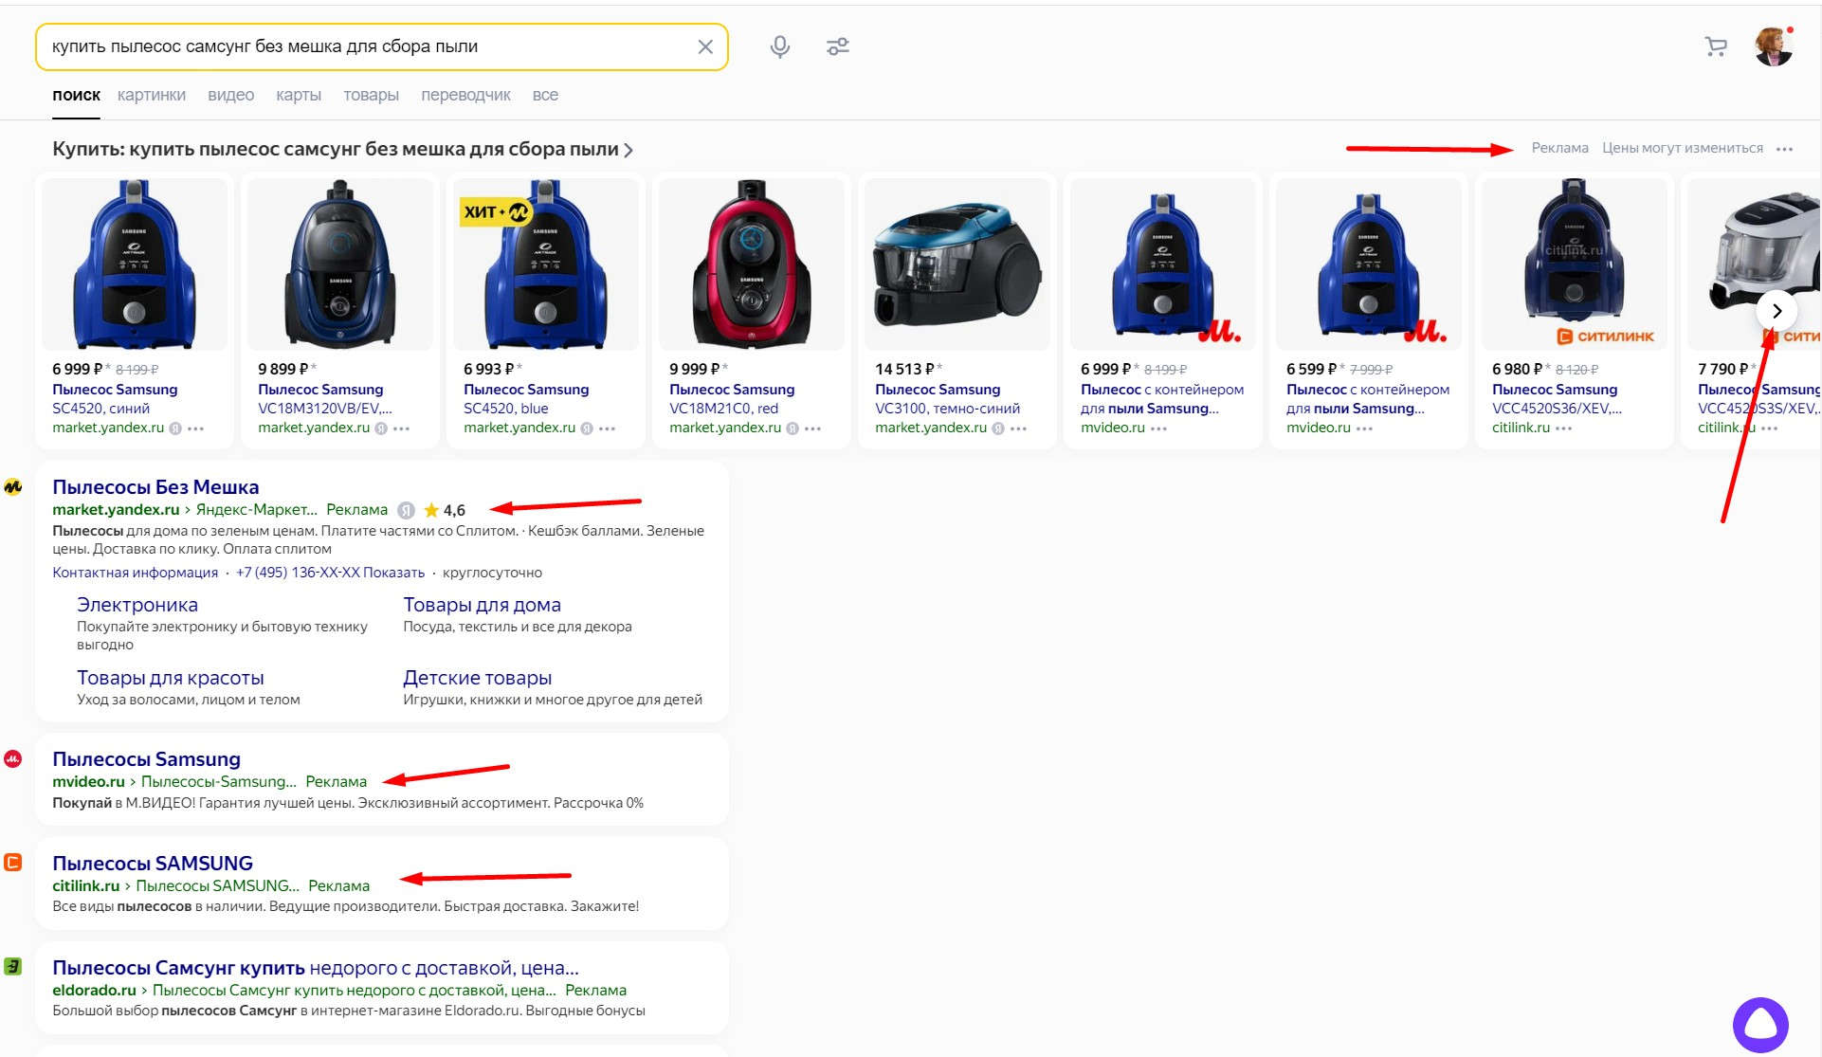
Task: Switch to the 'картинки' tab
Action: pos(152,95)
